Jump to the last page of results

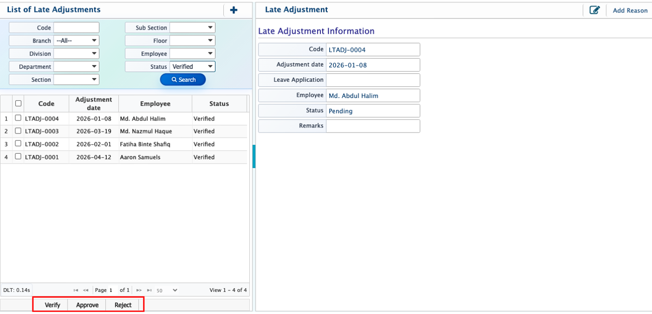(x=149, y=290)
